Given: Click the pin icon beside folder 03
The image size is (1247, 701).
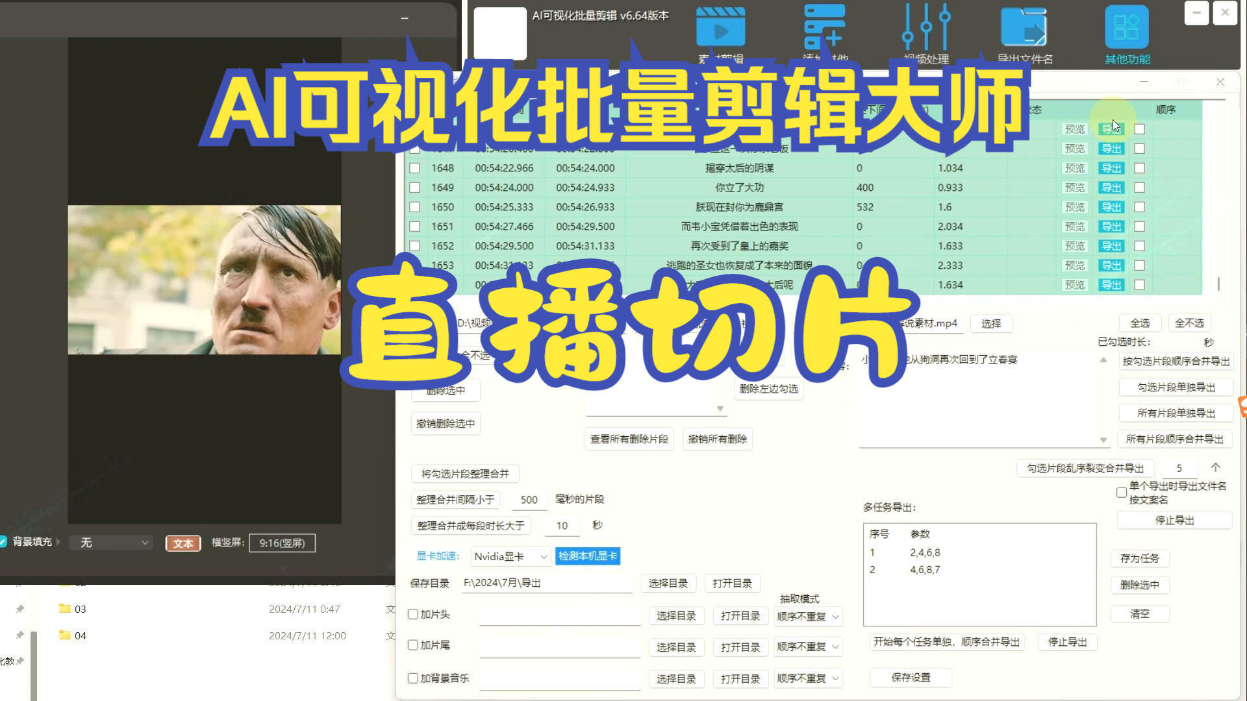Looking at the screenshot, I should 20,609.
